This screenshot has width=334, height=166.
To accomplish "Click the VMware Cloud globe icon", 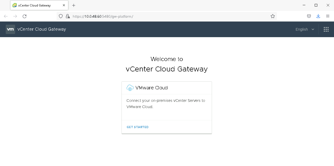I will click(x=130, y=88).
